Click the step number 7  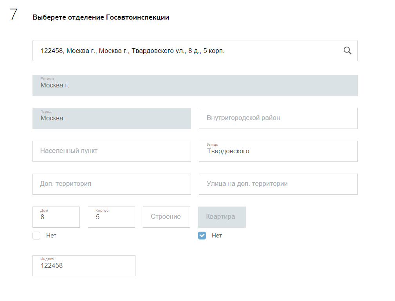point(14,15)
